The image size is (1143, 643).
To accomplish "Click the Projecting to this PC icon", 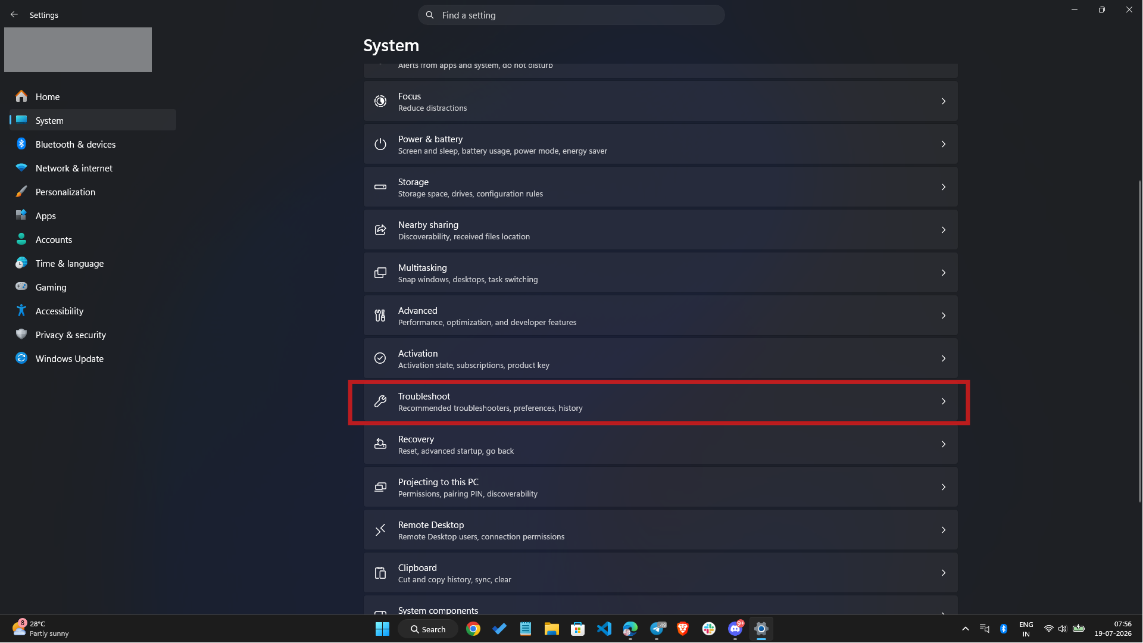I will tap(380, 487).
